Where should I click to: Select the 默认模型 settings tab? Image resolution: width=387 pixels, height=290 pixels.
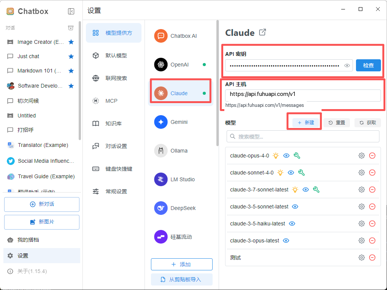(113, 56)
